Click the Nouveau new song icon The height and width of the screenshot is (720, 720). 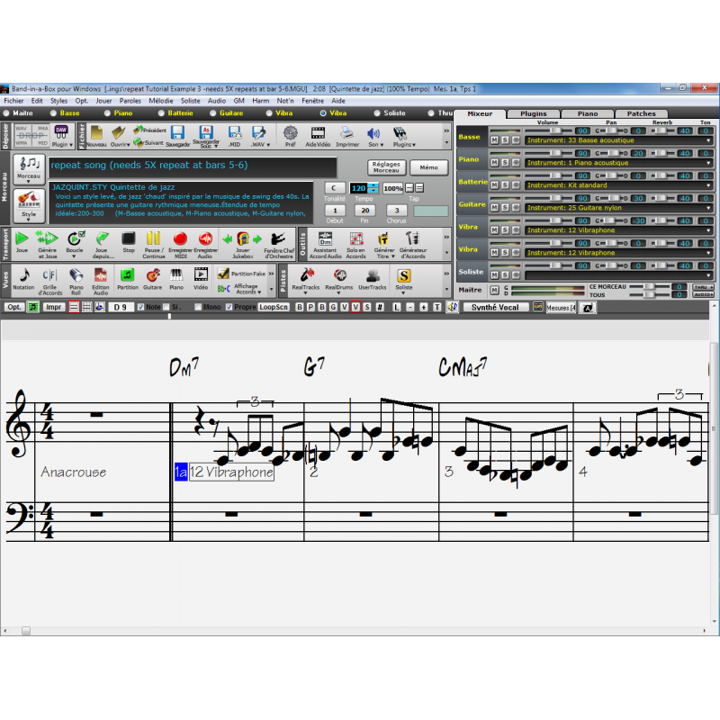click(96, 133)
